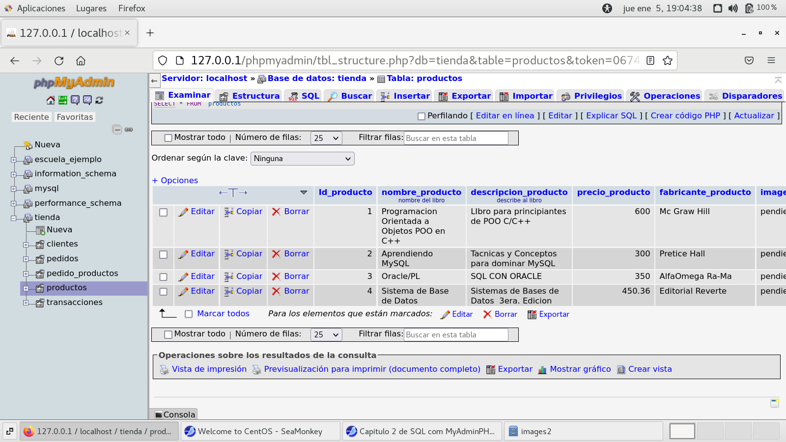Image resolution: width=786 pixels, height=442 pixels.
Task: Check the top Mostrar todo checkbox
Action: [168, 138]
